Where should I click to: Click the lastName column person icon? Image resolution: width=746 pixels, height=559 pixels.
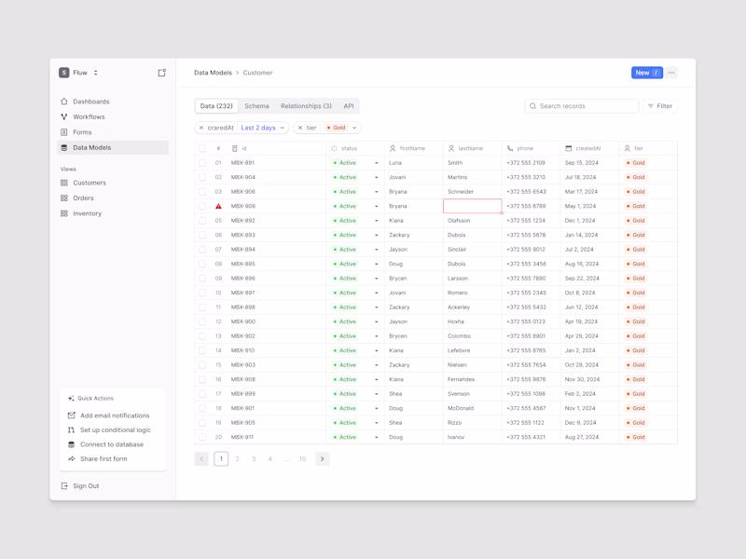click(x=451, y=148)
